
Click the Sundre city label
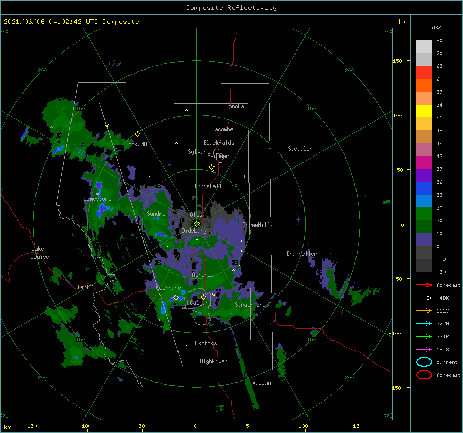coord(156,213)
